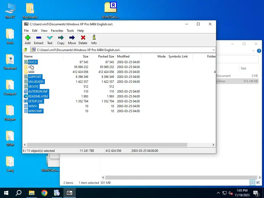The image size is (264, 198).
Task: Click the AUTORUN.INF file icon
Action: point(26,91)
